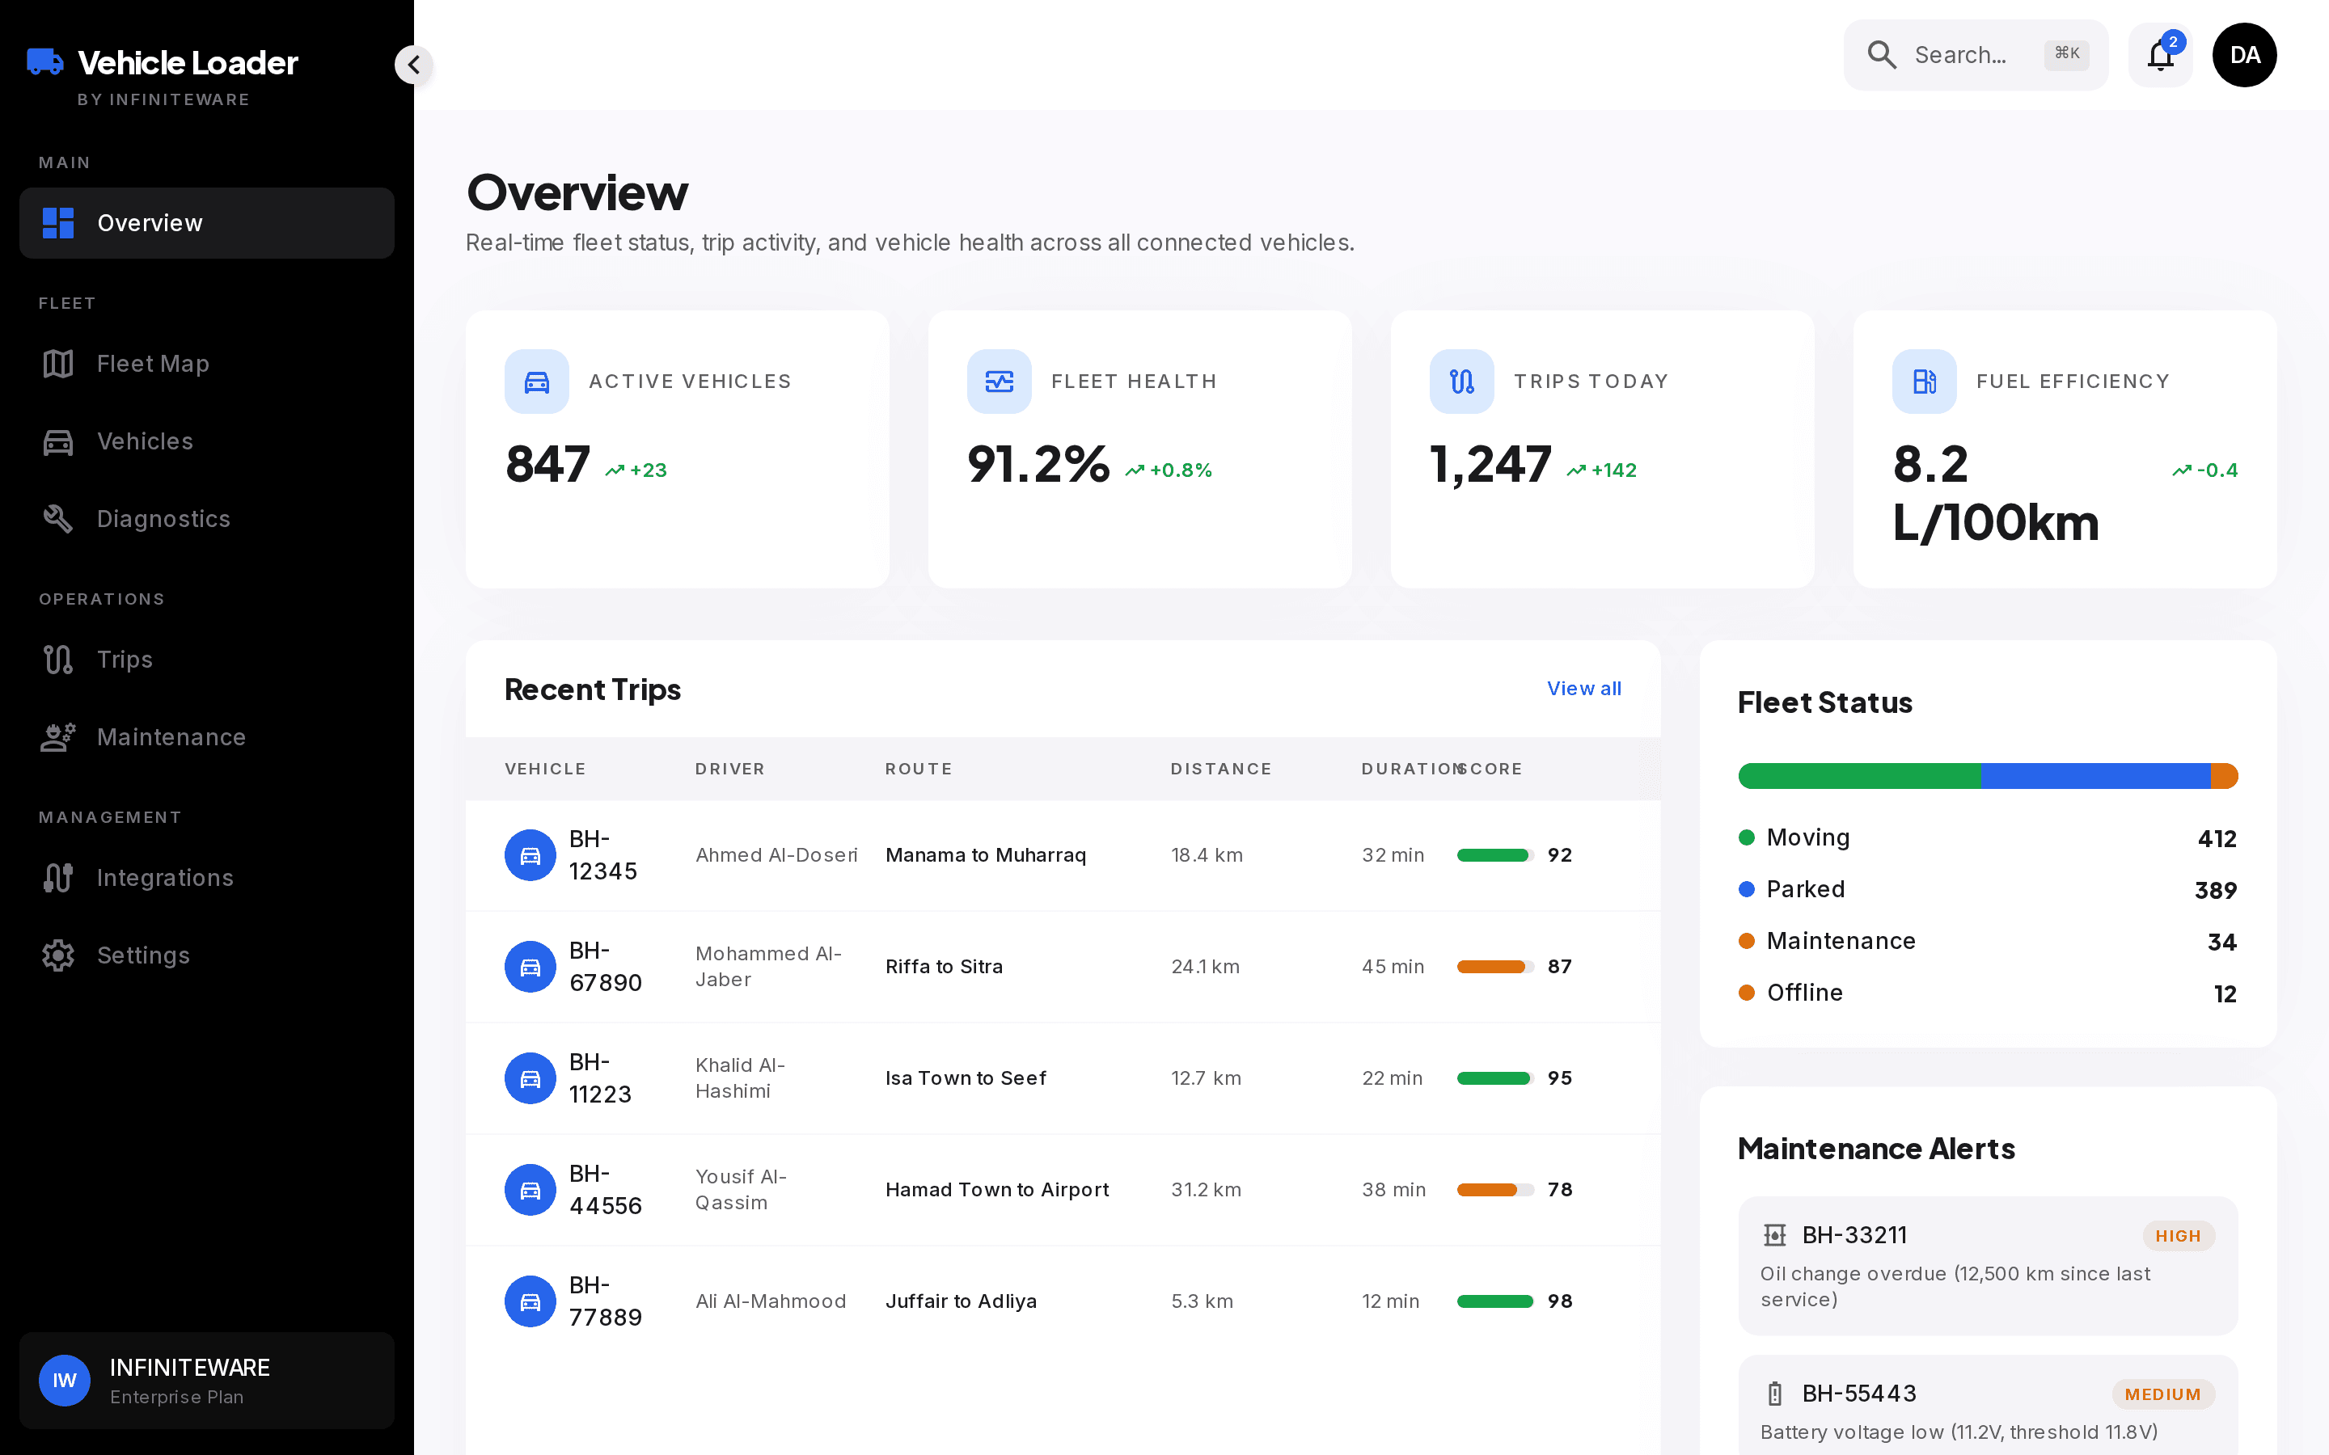
Task: Click the Vehicle Loader truck logo icon
Action: pos(45,61)
